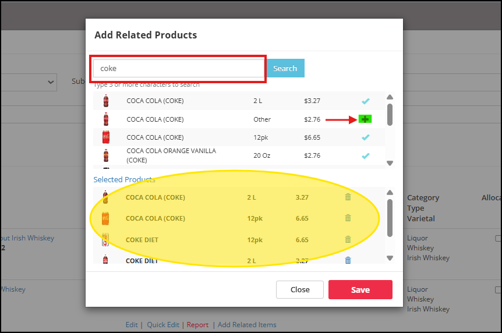Viewport: 502px width, 333px height.
Task: Click the checkmark for COCA COLA ORANGE VANILLA
Action: point(365,155)
